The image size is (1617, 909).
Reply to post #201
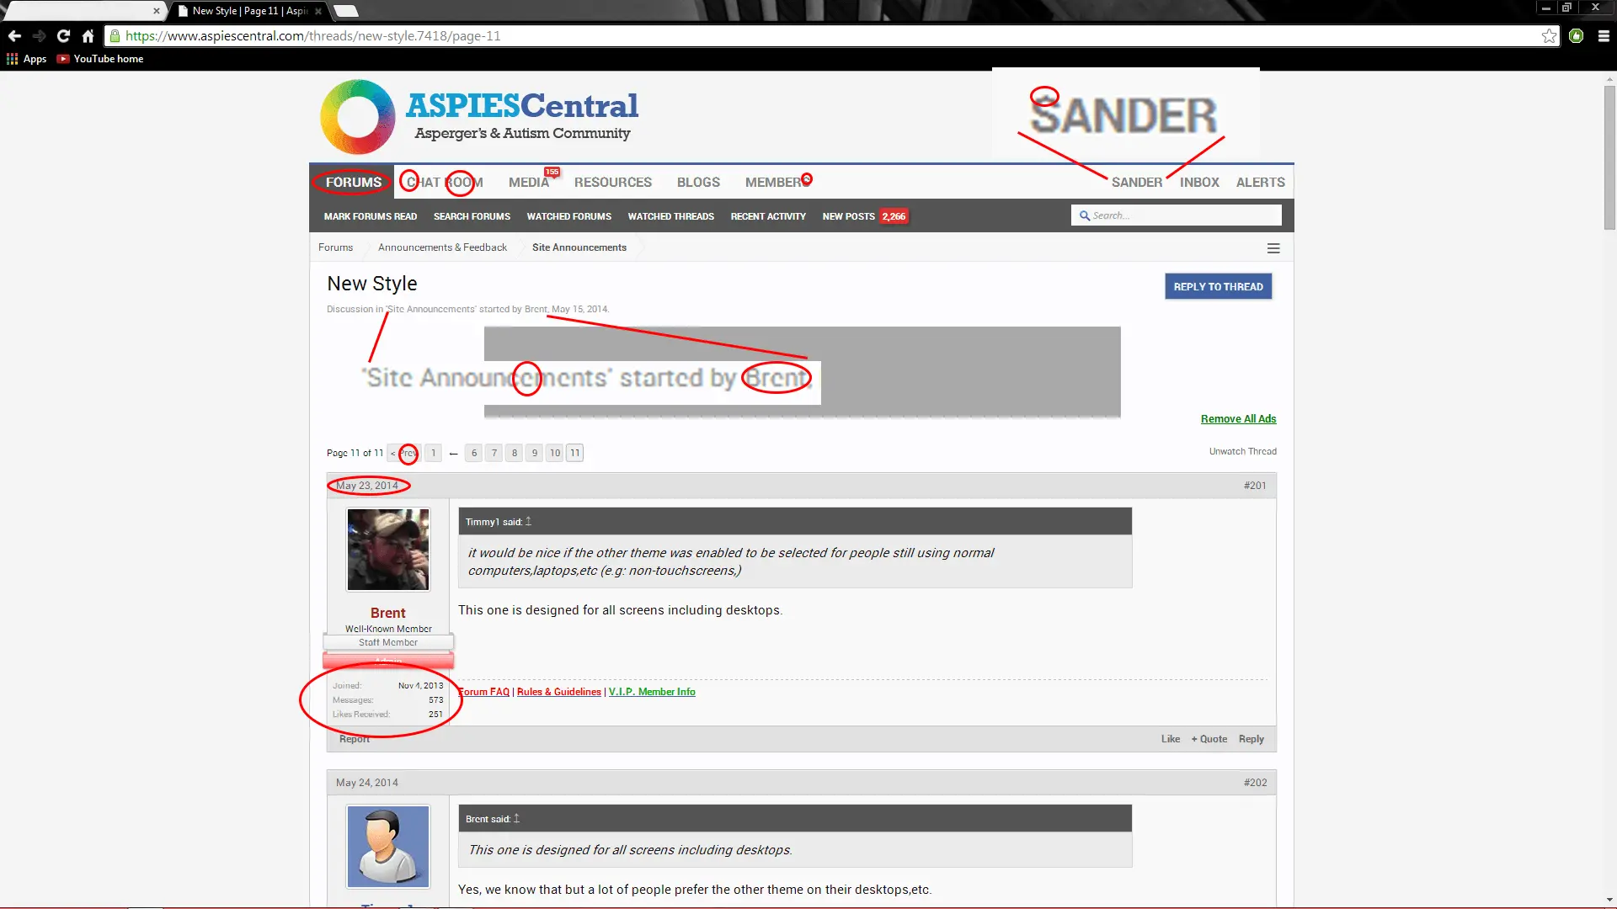(1251, 739)
